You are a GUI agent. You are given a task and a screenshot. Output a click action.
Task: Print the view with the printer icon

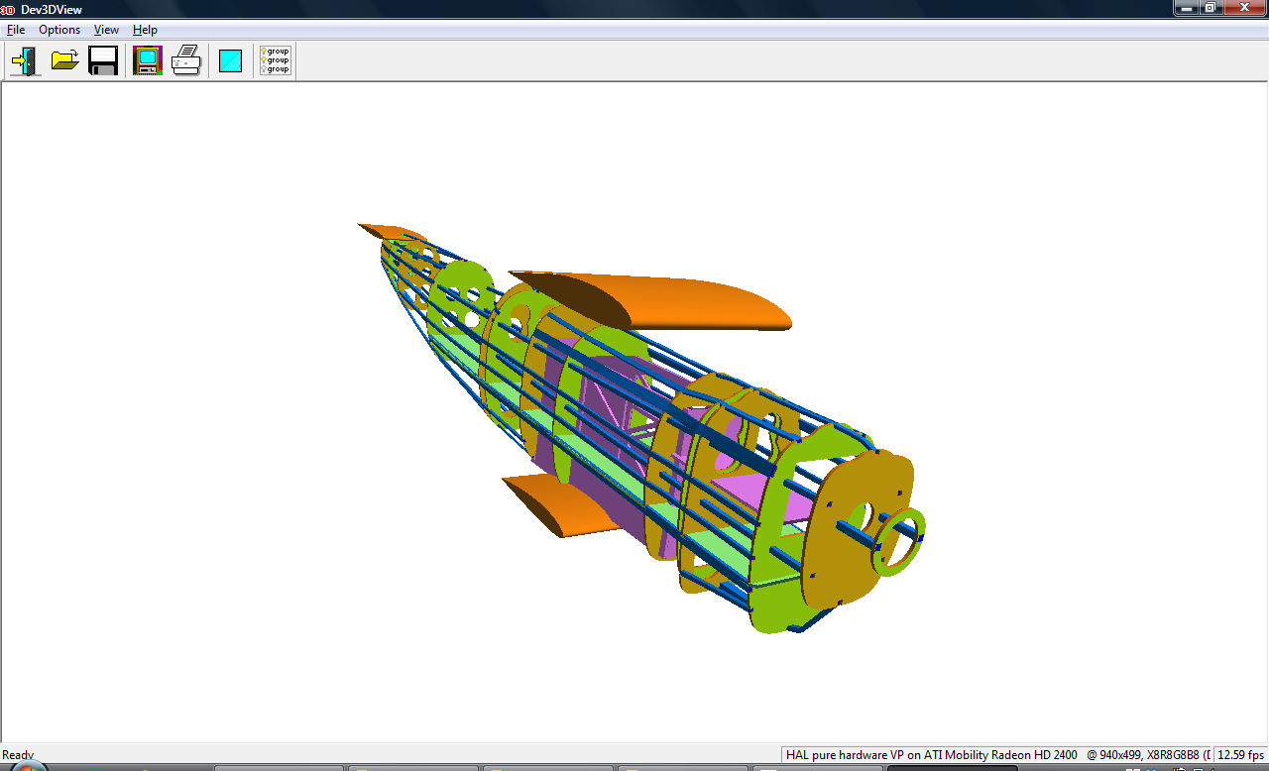coord(186,61)
